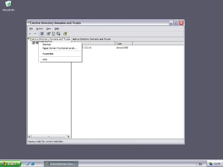Click the Export List toolbar icon
The height and width of the screenshot is (167, 223).
[x=59, y=34]
